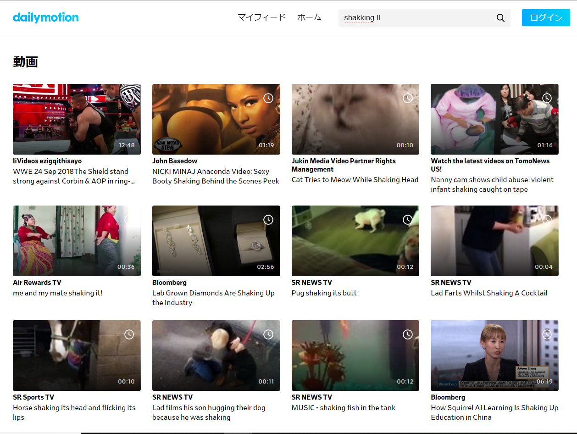Viewport: 577px width, 434px height.
Task: Open SR NEWS TV channel above Lad Farts video
Action: click(451, 283)
